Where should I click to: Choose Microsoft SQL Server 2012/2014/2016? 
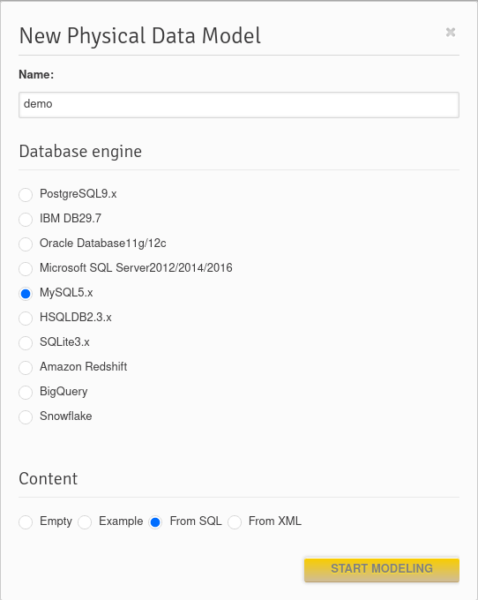[26, 269]
